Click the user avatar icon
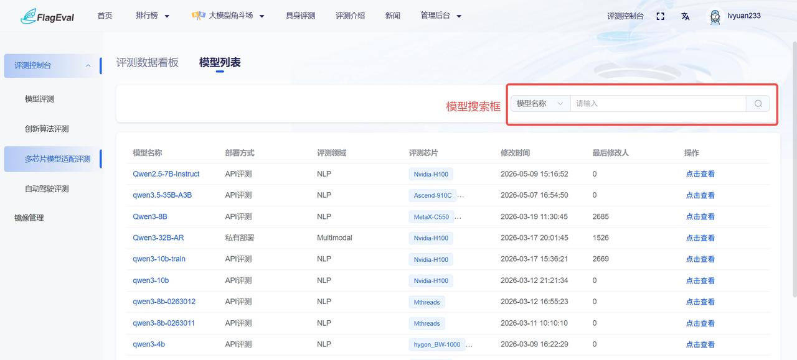Screen dimensions: 797x360 pos(715,16)
